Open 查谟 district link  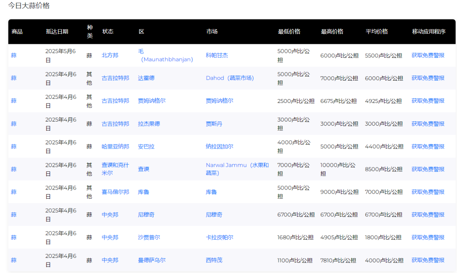pos(143,169)
